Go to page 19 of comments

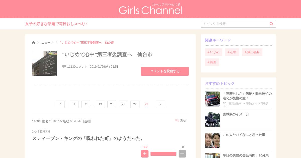point(100,104)
